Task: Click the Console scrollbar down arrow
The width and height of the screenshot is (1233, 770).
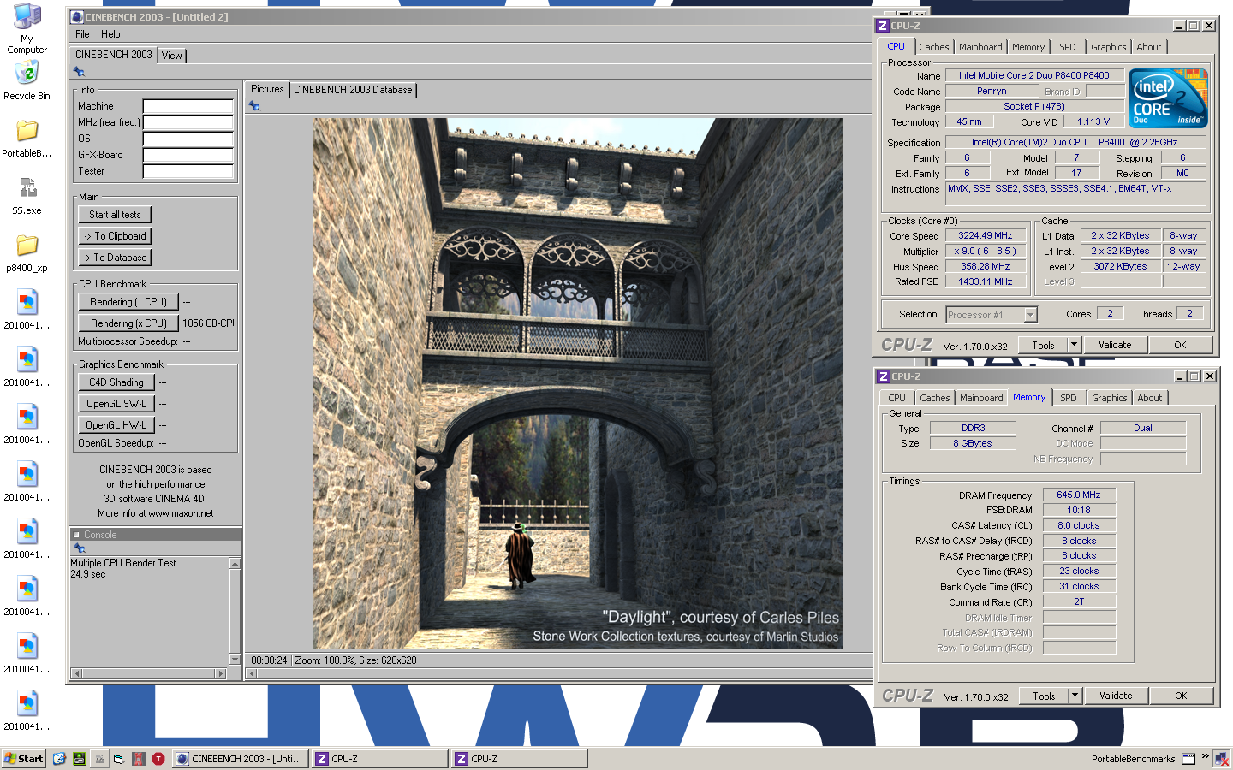Action: tap(235, 660)
